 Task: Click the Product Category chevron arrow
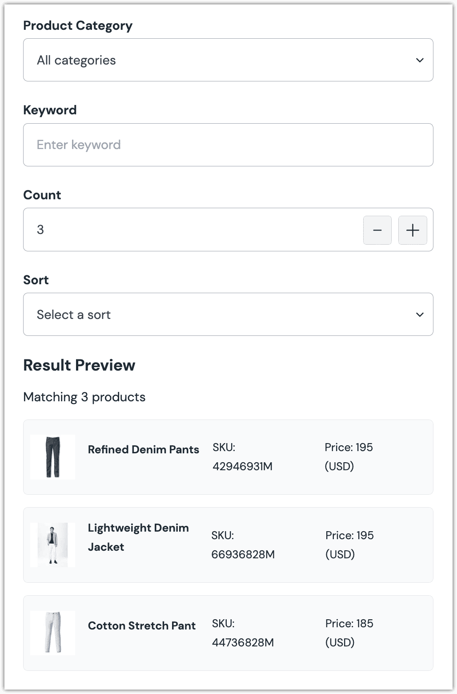420,60
